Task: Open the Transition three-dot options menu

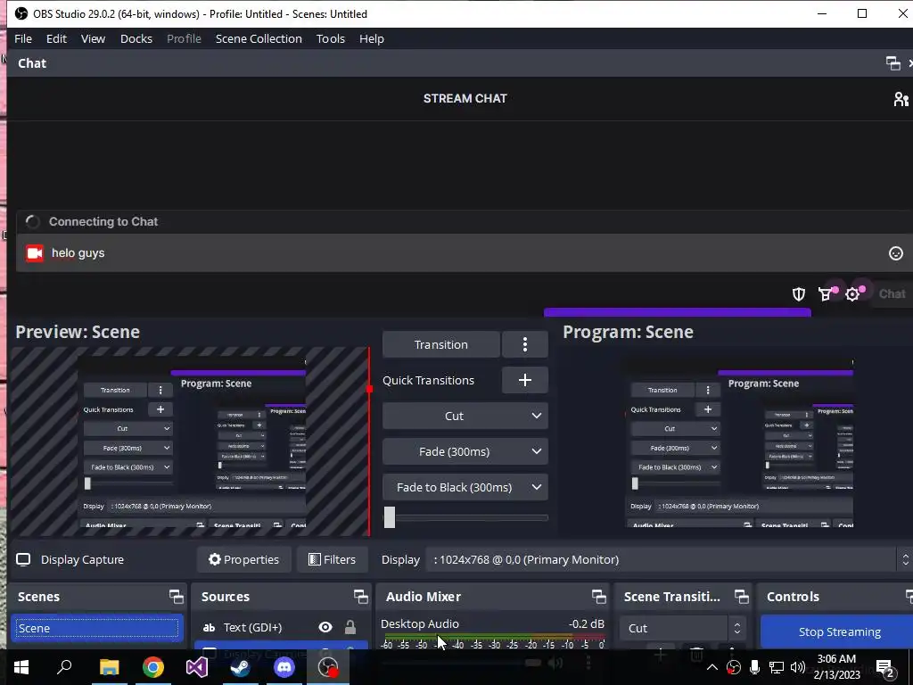Action: [x=524, y=345]
